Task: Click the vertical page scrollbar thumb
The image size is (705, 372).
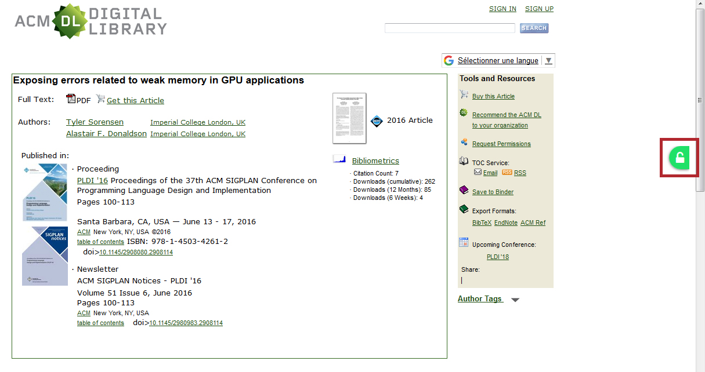Action: [x=700, y=101]
